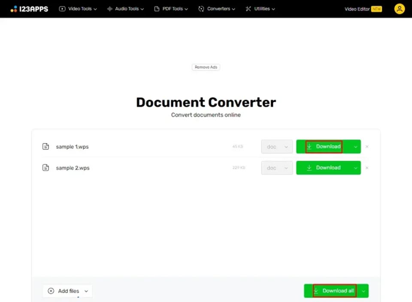
Task: Click the 123APPS logo
Action: (x=29, y=9)
